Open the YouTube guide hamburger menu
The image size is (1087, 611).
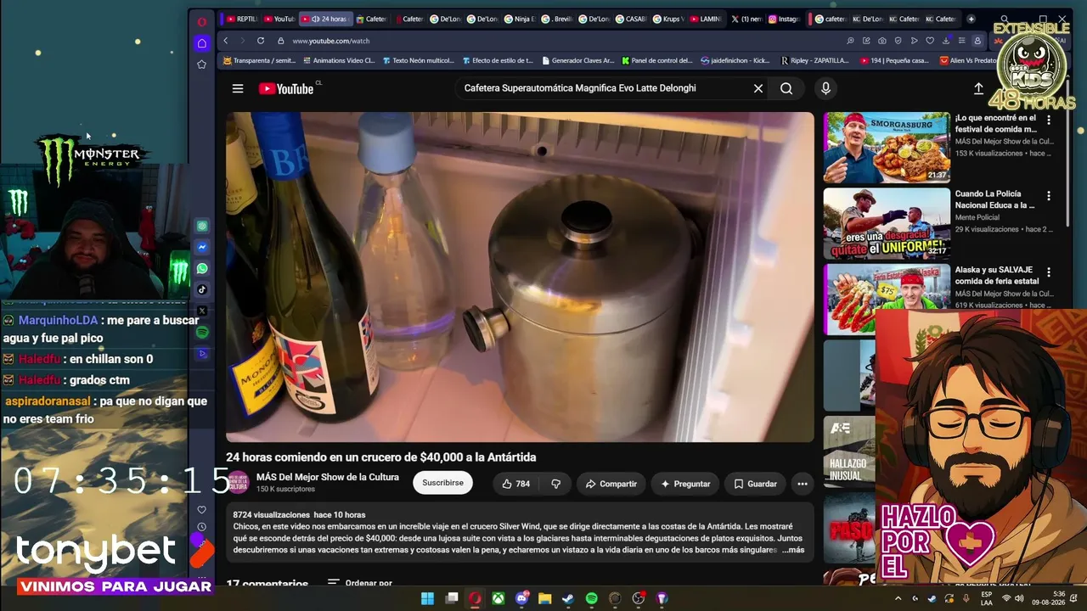238,88
